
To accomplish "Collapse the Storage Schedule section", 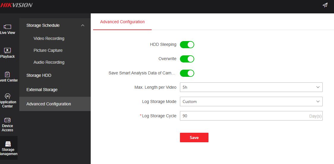I will (x=83, y=26).
